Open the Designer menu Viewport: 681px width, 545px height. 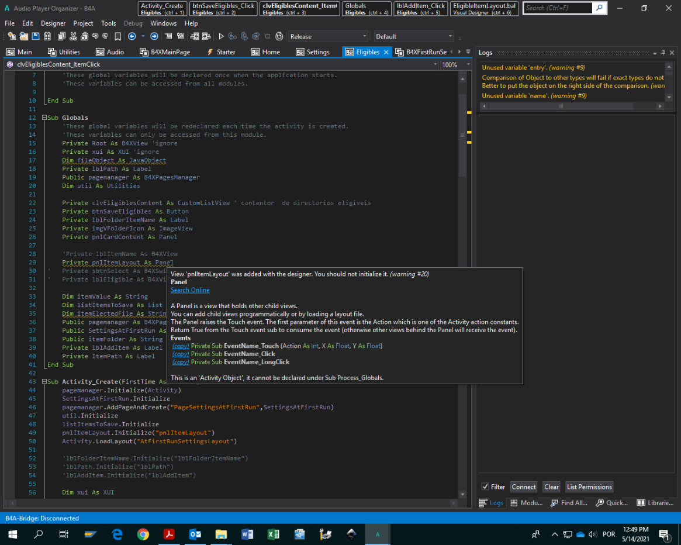coord(53,23)
